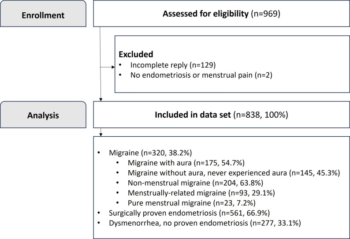Select the Migraine with aura line
The image size is (350, 239).
(x=186, y=163)
